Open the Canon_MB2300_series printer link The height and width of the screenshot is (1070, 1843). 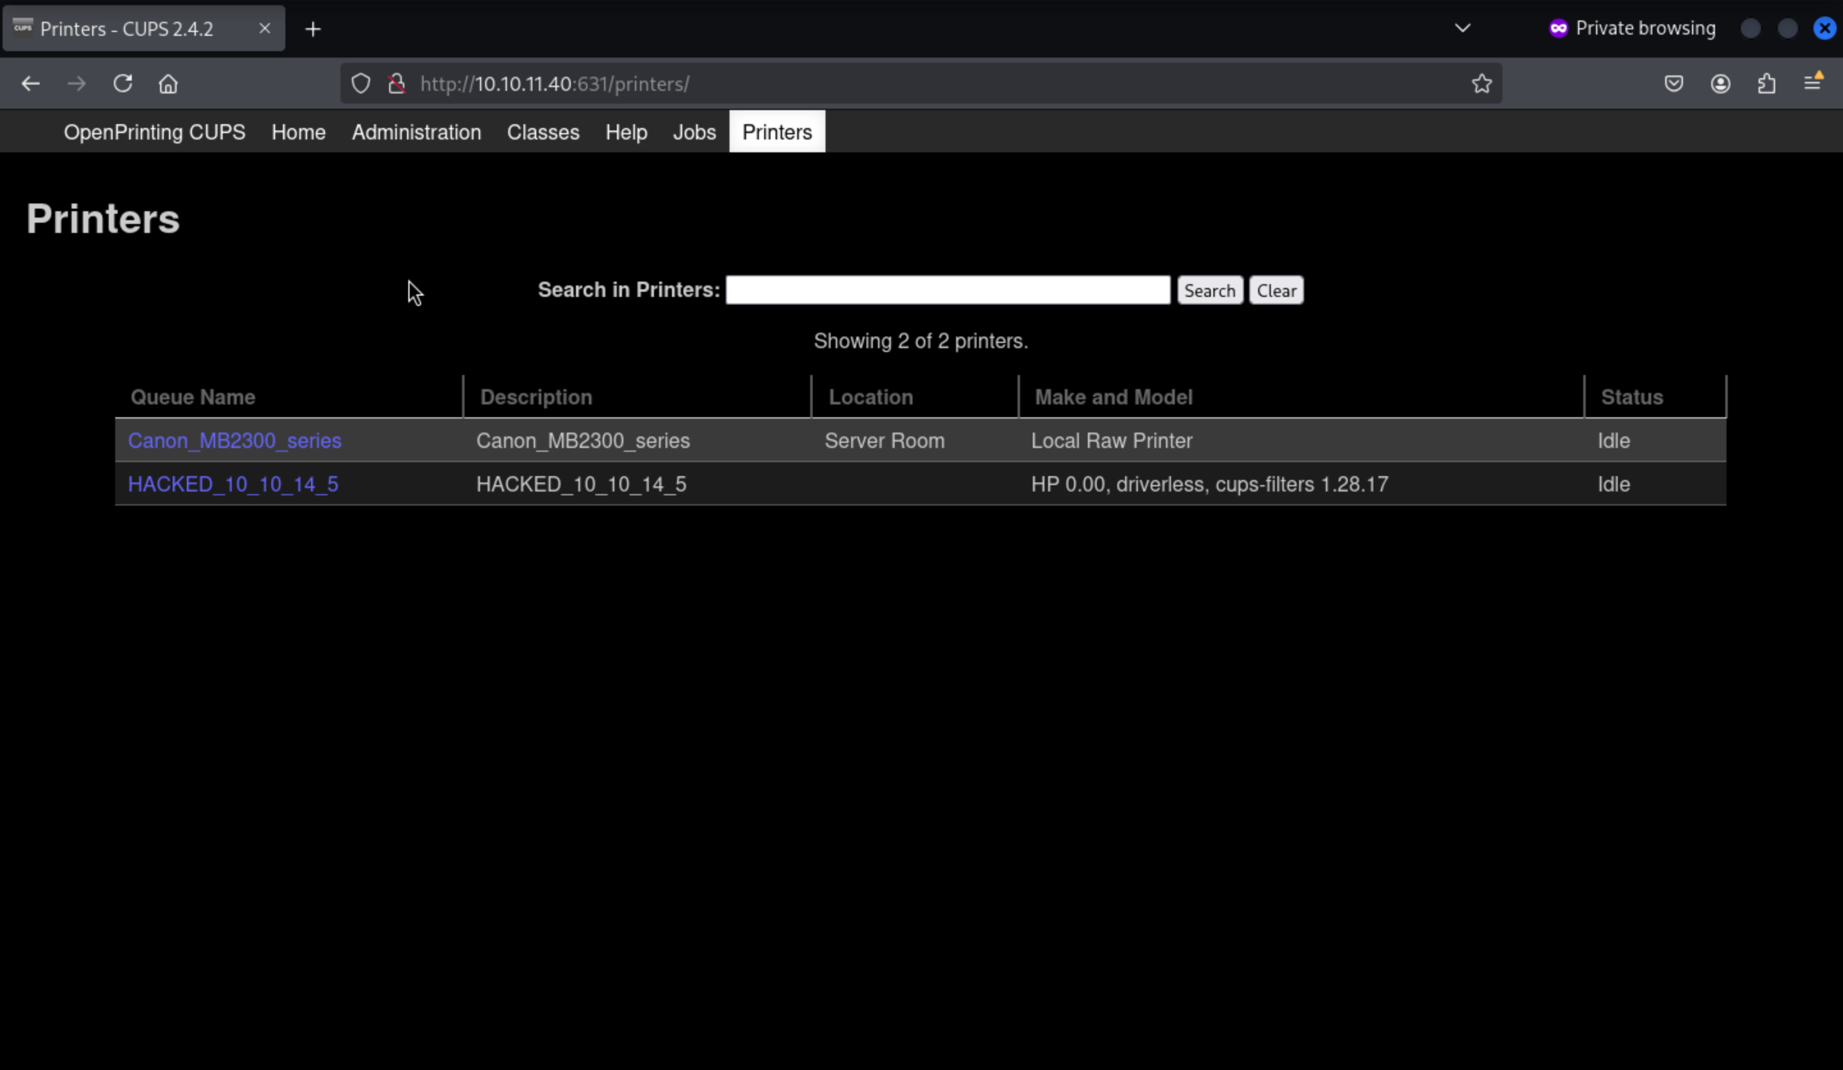[235, 440]
